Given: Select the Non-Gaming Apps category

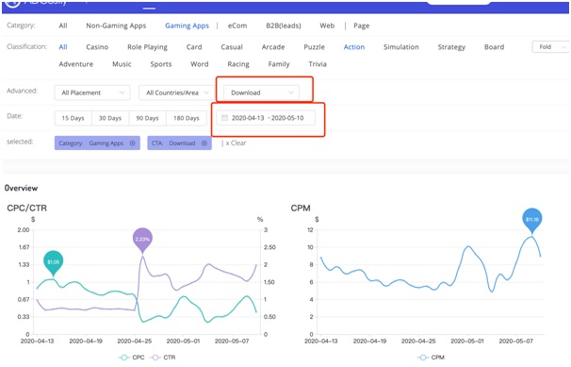Looking at the screenshot, I should click(x=116, y=25).
